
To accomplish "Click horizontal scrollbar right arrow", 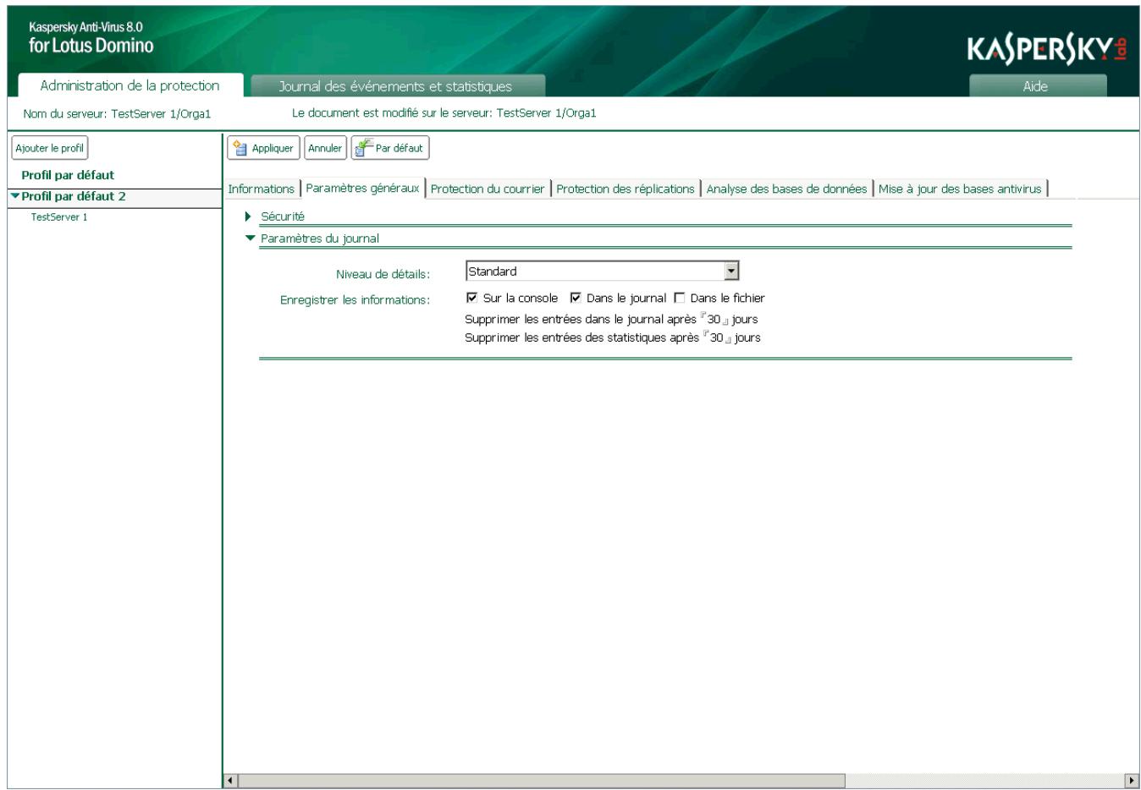I will pos(1131,781).
